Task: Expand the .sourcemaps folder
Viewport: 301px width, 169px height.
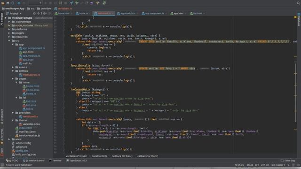Action: tap(9, 22)
